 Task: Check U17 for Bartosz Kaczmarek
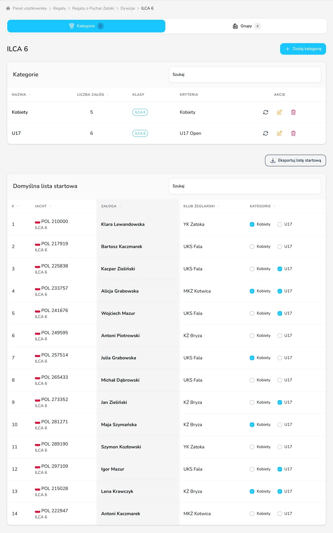(280, 247)
